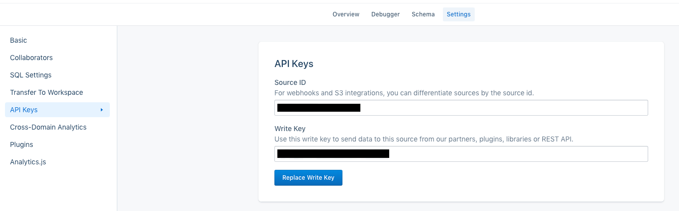Open Basic settings in sidebar
Viewport: 679px width, 211px height.
click(x=18, y=40)
